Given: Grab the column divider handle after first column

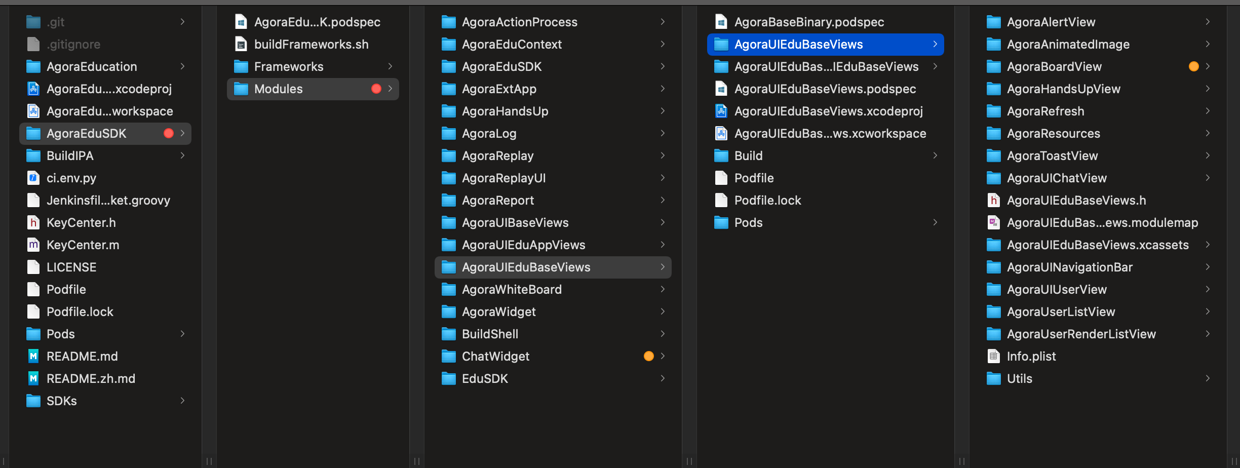Looking at the screenshot, I should (209, 461).
